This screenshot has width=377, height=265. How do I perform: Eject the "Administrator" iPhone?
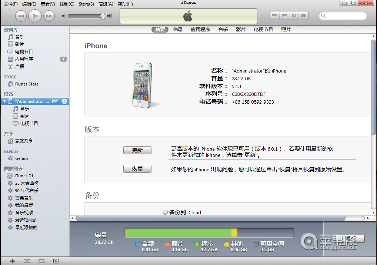(64, 101)
